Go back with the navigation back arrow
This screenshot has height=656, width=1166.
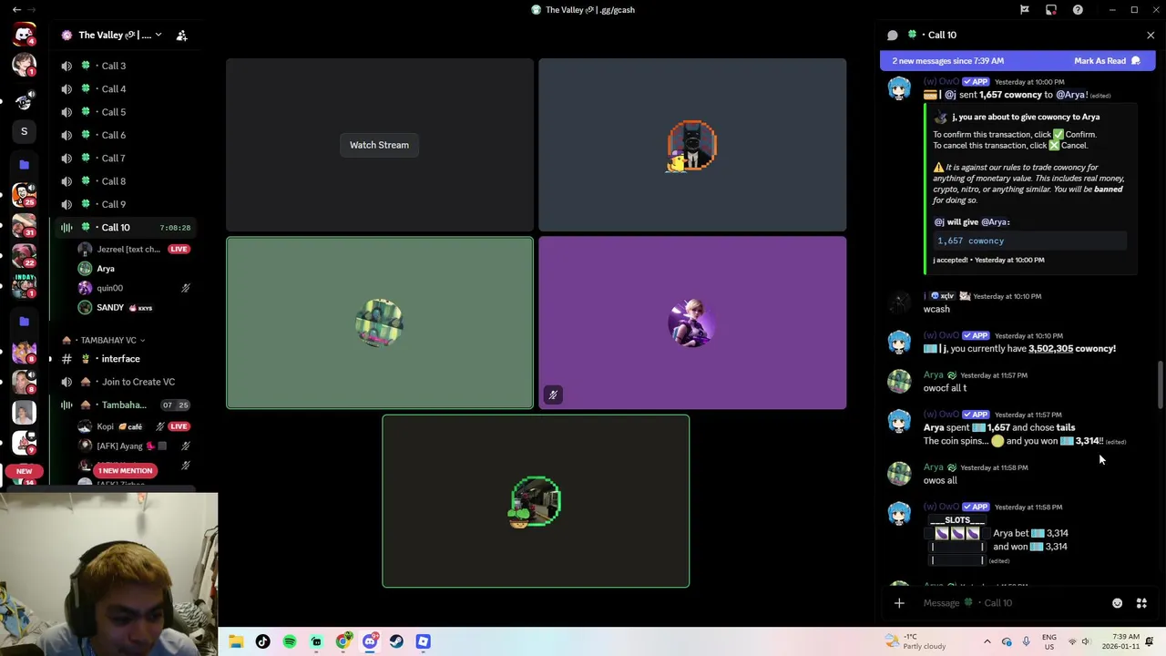16,9
